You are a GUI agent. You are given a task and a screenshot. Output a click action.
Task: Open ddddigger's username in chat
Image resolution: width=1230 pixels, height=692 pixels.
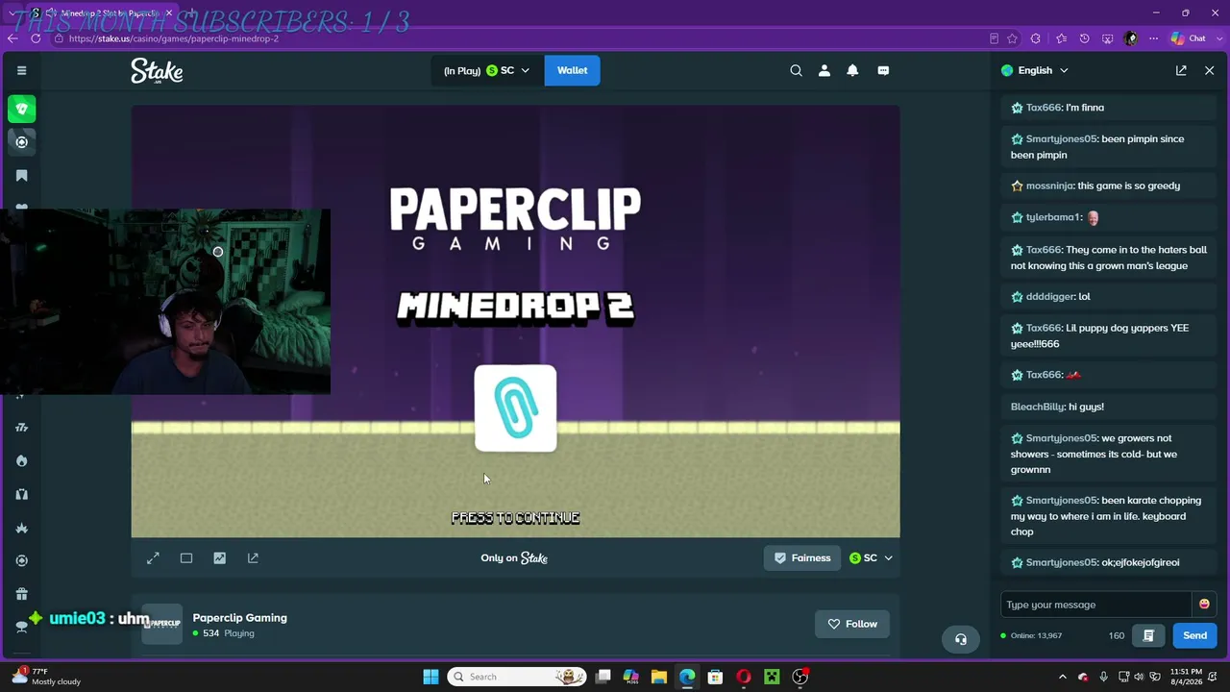1049,297
